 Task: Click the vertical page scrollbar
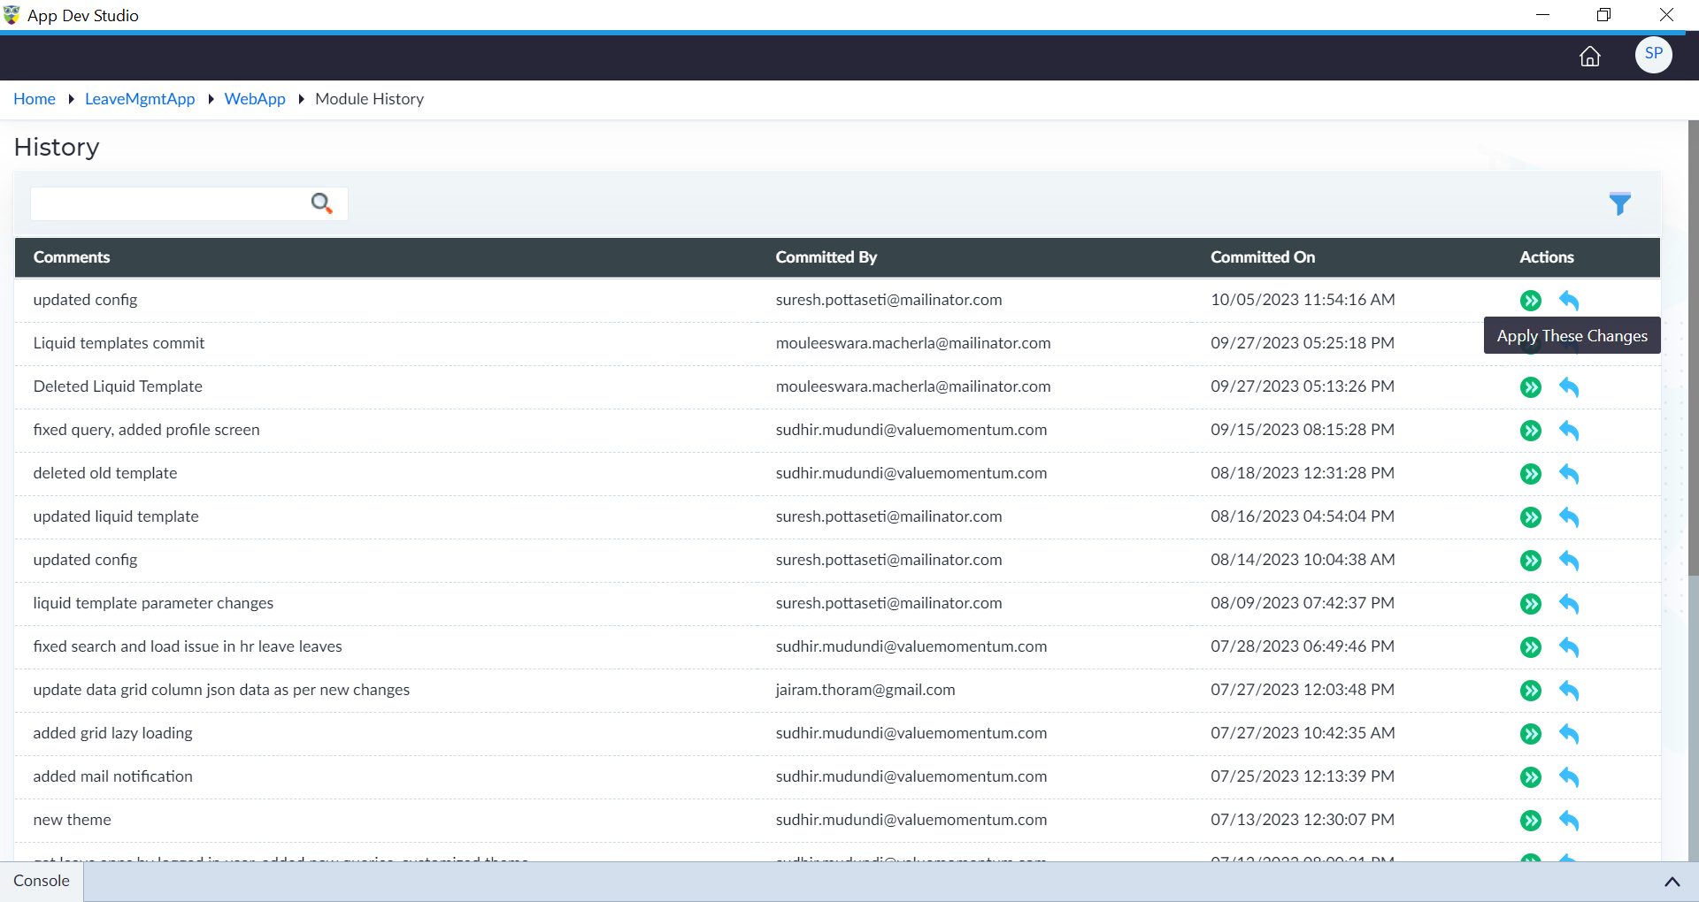[1693, 348]
